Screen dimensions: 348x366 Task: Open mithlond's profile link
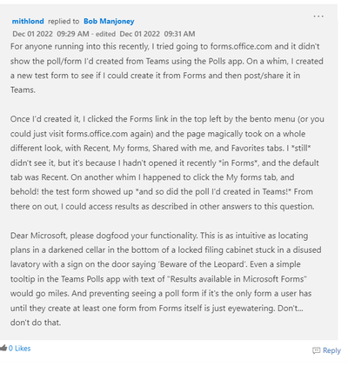click(x=28, y=21)
